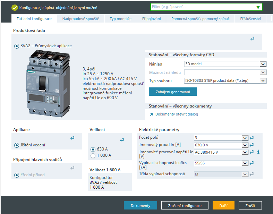Click Zrušení konfigurace button
The width and height of the screenshot is (273, 214).
tap(185, 205)
